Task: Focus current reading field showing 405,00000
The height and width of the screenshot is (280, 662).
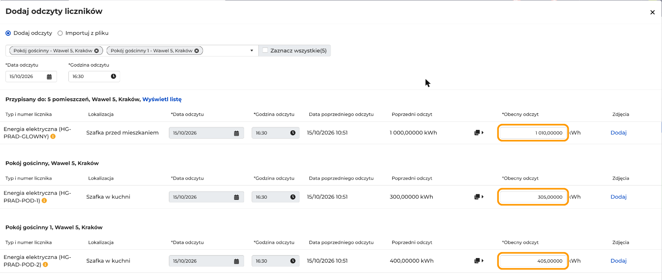Action: [x=533, y=261]
